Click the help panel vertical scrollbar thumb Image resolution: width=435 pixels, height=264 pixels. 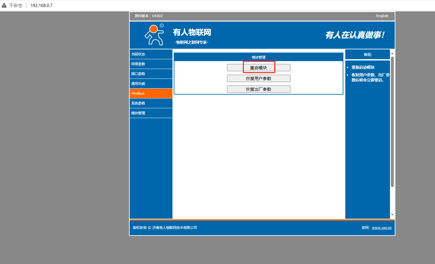(392, 122)
